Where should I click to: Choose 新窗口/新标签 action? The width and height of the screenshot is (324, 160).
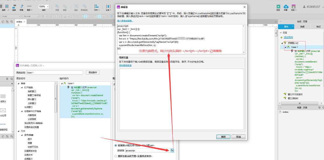[x=34, y=95]
